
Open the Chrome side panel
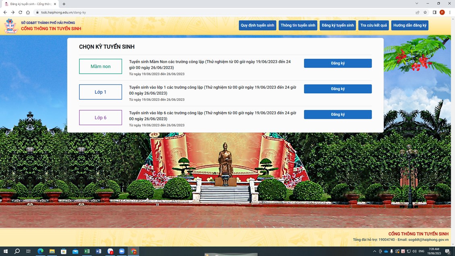(x=434, y=12)
